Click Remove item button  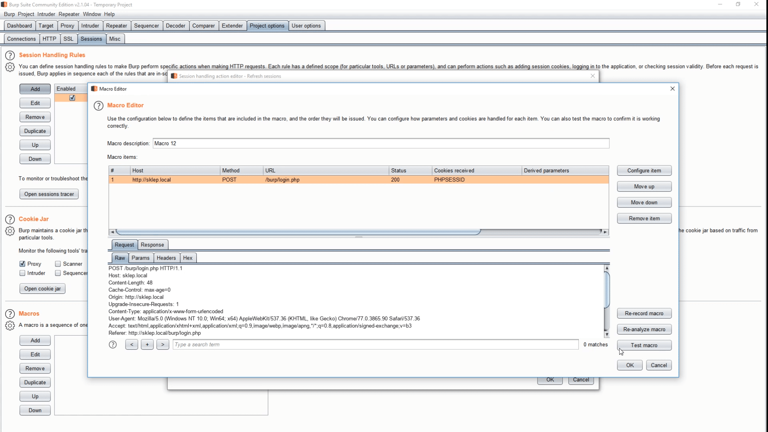(x=644, y=218)
